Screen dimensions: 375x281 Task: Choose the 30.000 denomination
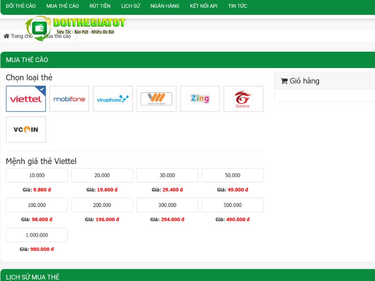point(167,175)
